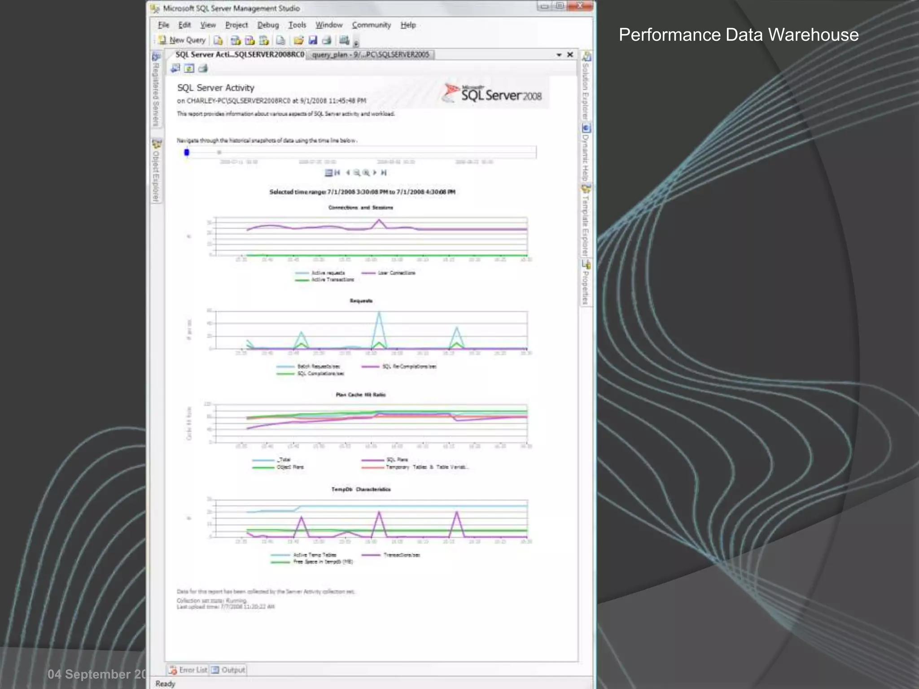Open the Solution Explorer side panel
Viewport: 919px width, 689px height.
tap(586, 86)
